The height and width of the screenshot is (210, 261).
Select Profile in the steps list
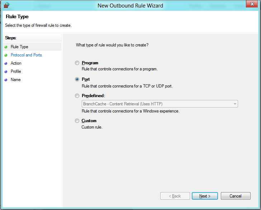[x=16, y=71]
